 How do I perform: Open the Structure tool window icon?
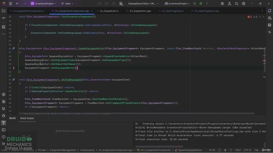(3, 27)
